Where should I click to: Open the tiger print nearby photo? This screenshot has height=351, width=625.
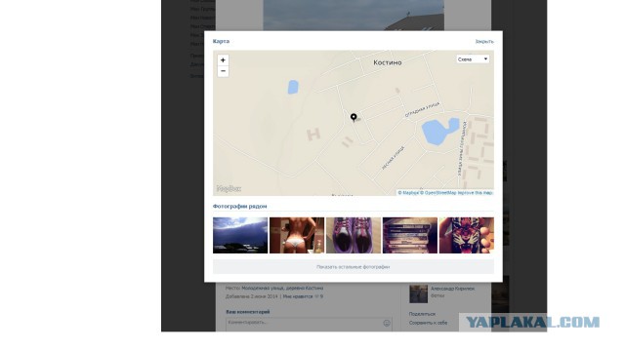pos(467,235)
